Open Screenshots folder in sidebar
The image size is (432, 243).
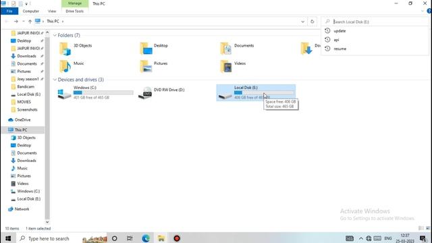tap(27, 109)
